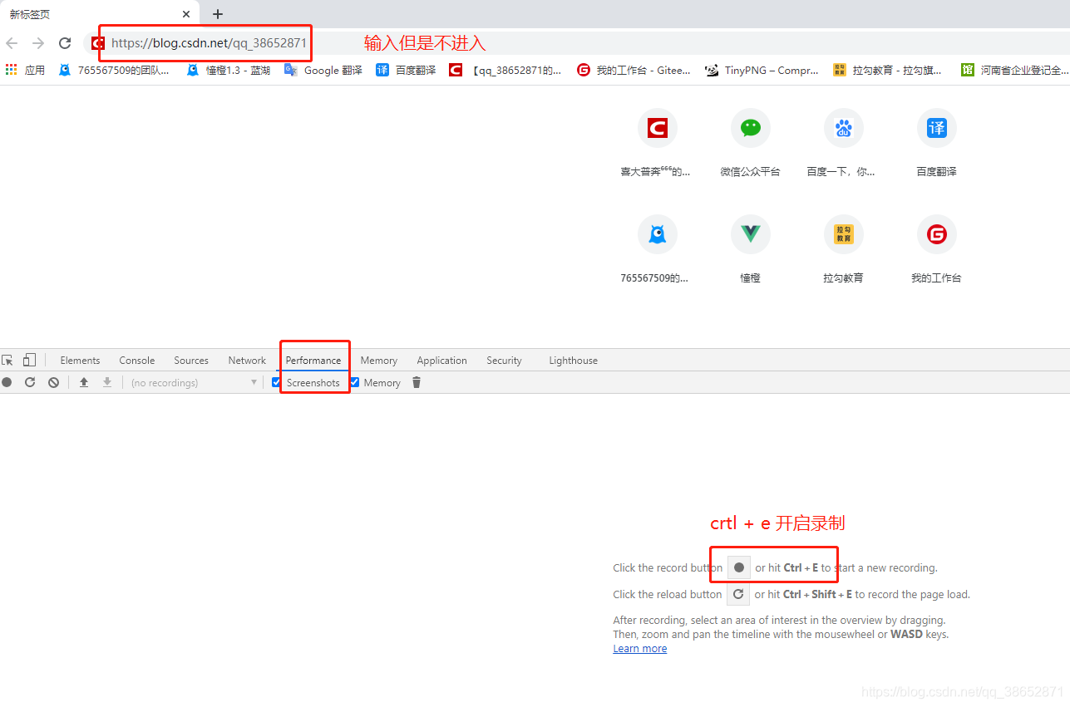1070x707 pixels.
Task: Click the reload button in the instructions
Action: point(738,594)
